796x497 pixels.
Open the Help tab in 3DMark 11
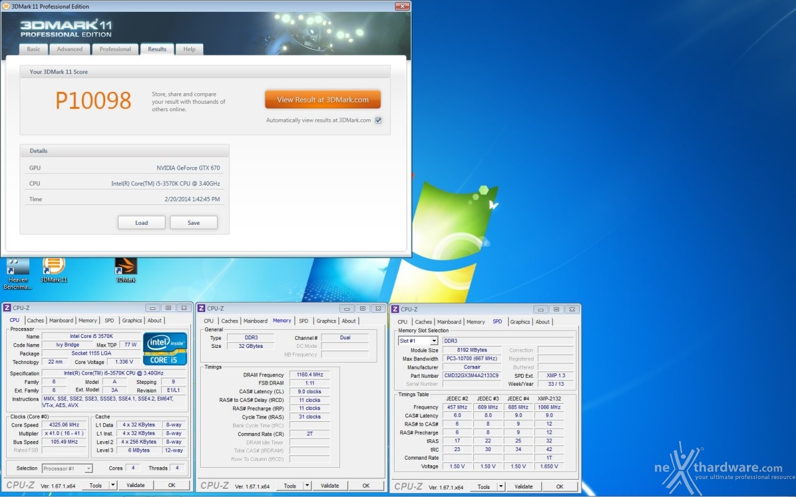[x=190, y=49]
